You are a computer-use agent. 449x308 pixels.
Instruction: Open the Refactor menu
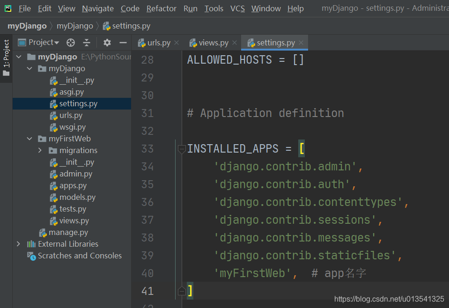click(x=162, y=8)
